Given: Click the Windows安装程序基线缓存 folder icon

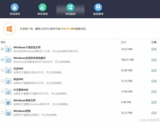Looking at the screenshot, I should pos(8,60).
